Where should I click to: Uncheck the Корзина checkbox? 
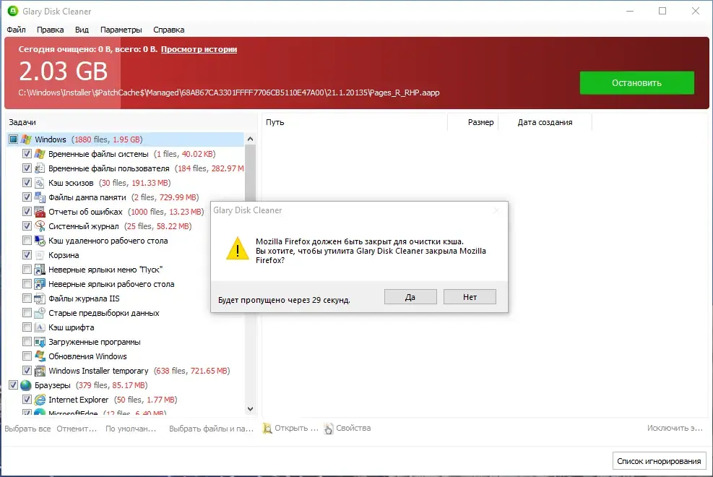point(27,255)
